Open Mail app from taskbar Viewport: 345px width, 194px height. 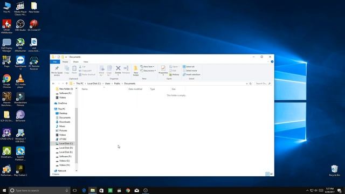point(136,190)
